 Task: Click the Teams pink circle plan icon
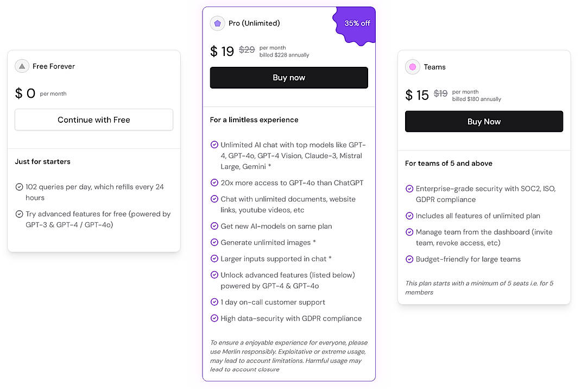click(x=412, y=66)
